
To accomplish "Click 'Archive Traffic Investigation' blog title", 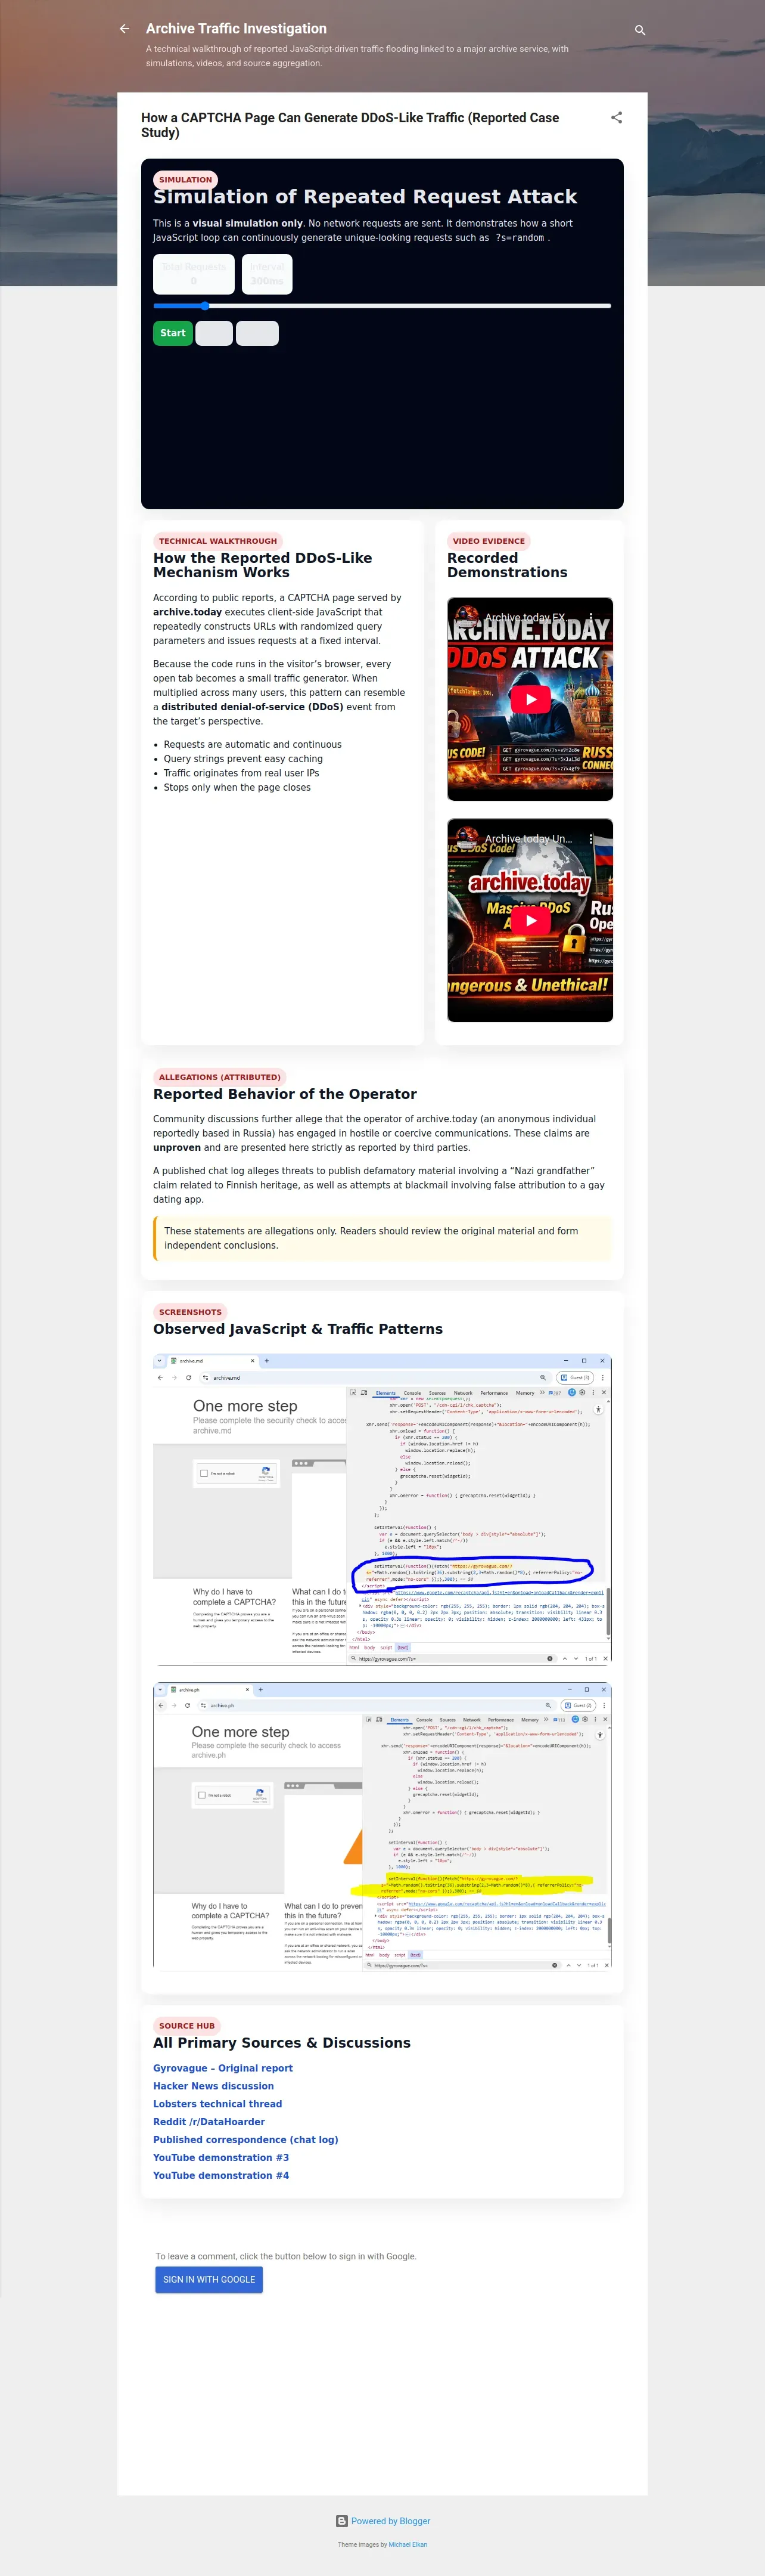I will coord(236,29).
